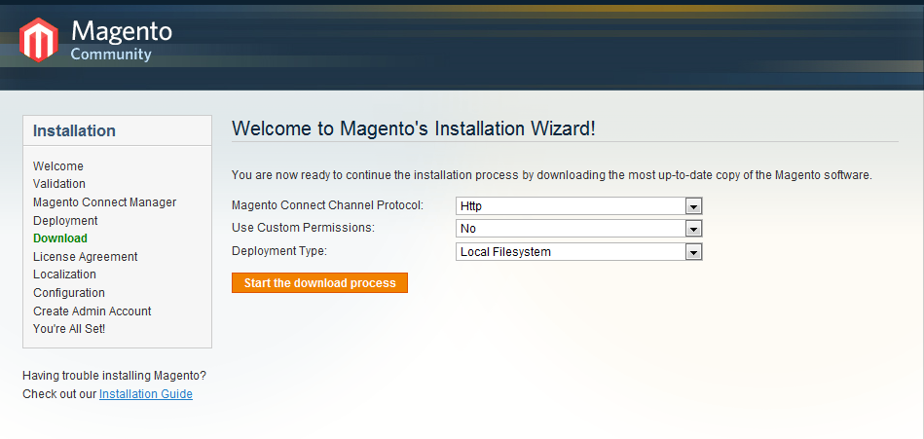Go to Magento Connect Manager step
The image size is (924, 439).
click(105, 202)
